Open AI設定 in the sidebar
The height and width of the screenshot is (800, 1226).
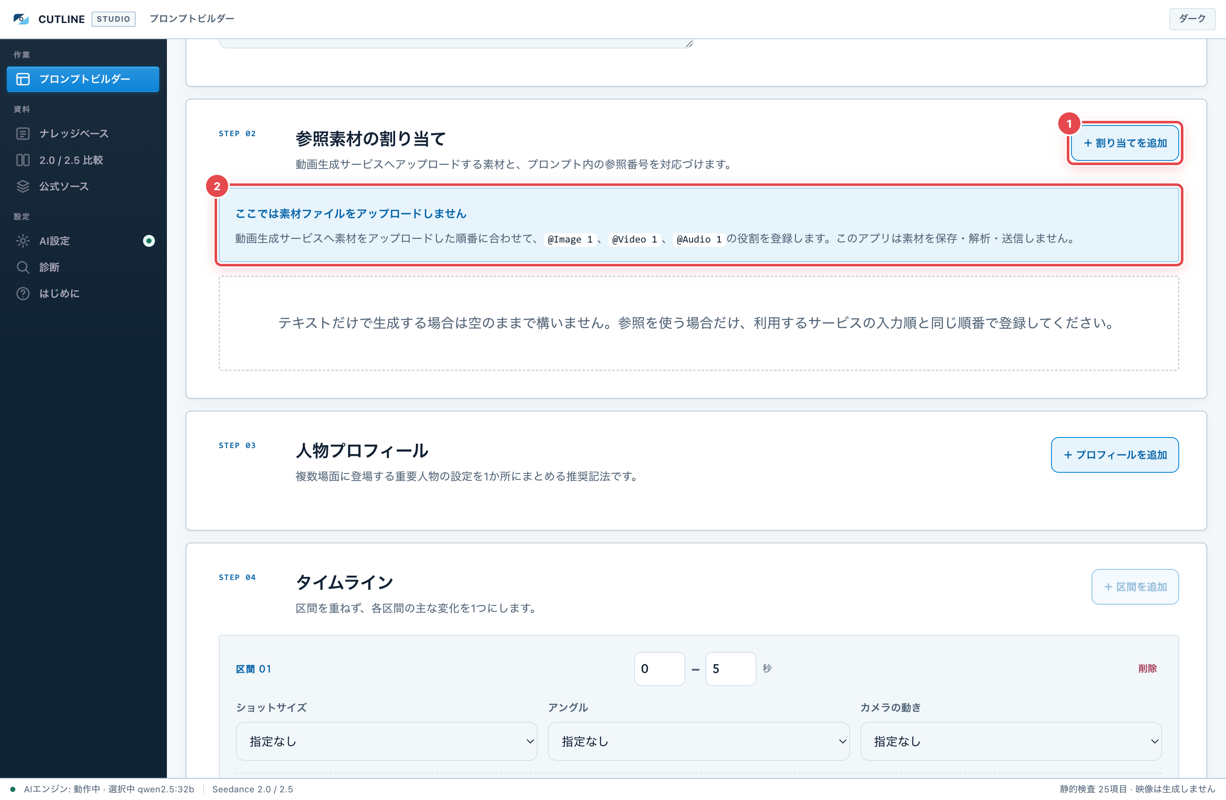tap(83, 240)
